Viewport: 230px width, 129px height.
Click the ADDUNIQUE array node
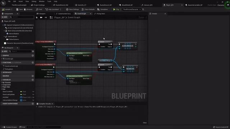pyautogui.click(x=128, y=46)
